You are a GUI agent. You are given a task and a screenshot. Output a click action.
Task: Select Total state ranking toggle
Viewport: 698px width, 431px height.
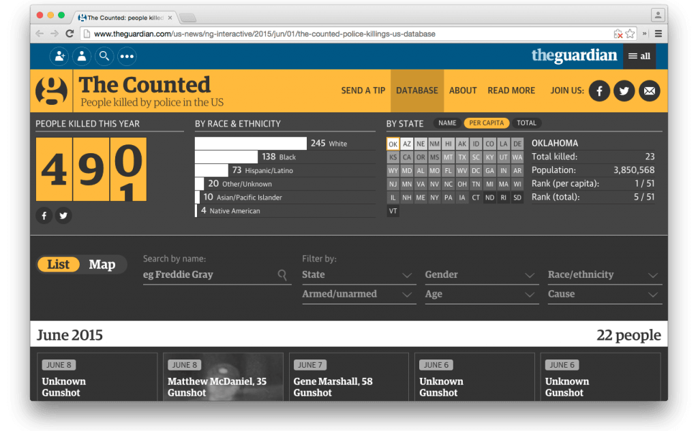[526, 123]
